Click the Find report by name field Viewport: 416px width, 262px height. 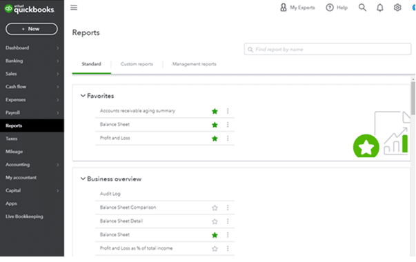328,50
